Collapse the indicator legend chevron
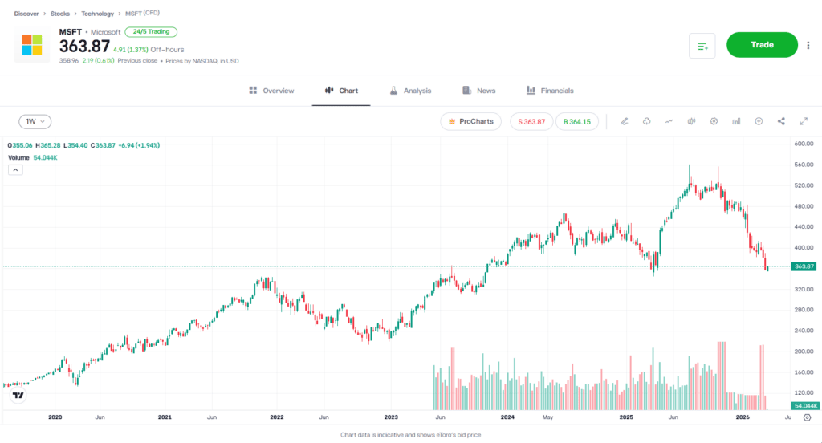 tap(14, 170)
